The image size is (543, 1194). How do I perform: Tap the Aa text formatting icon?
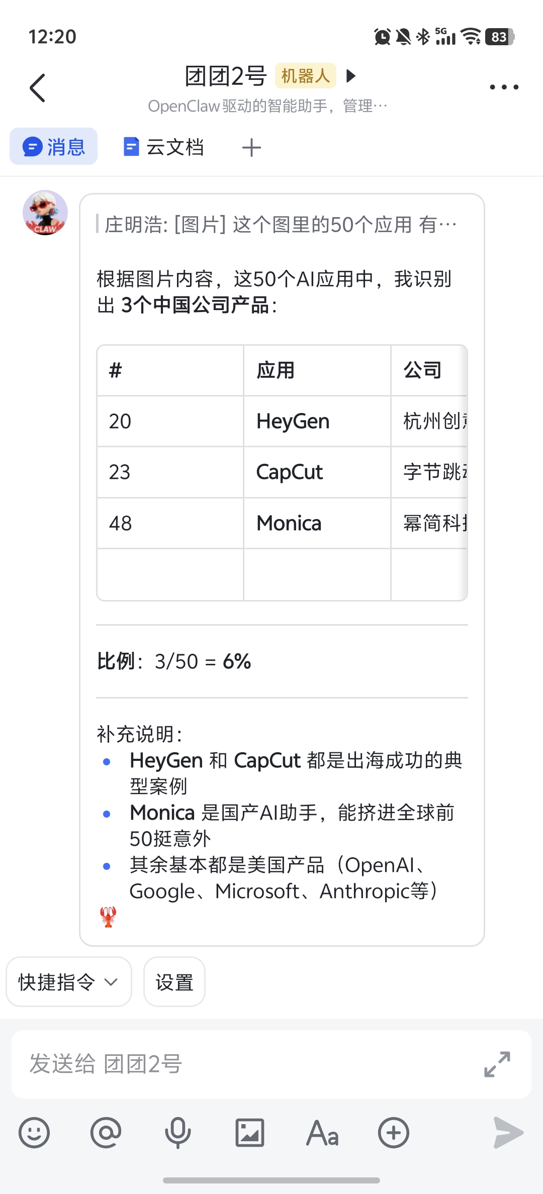pos(322,1133)
